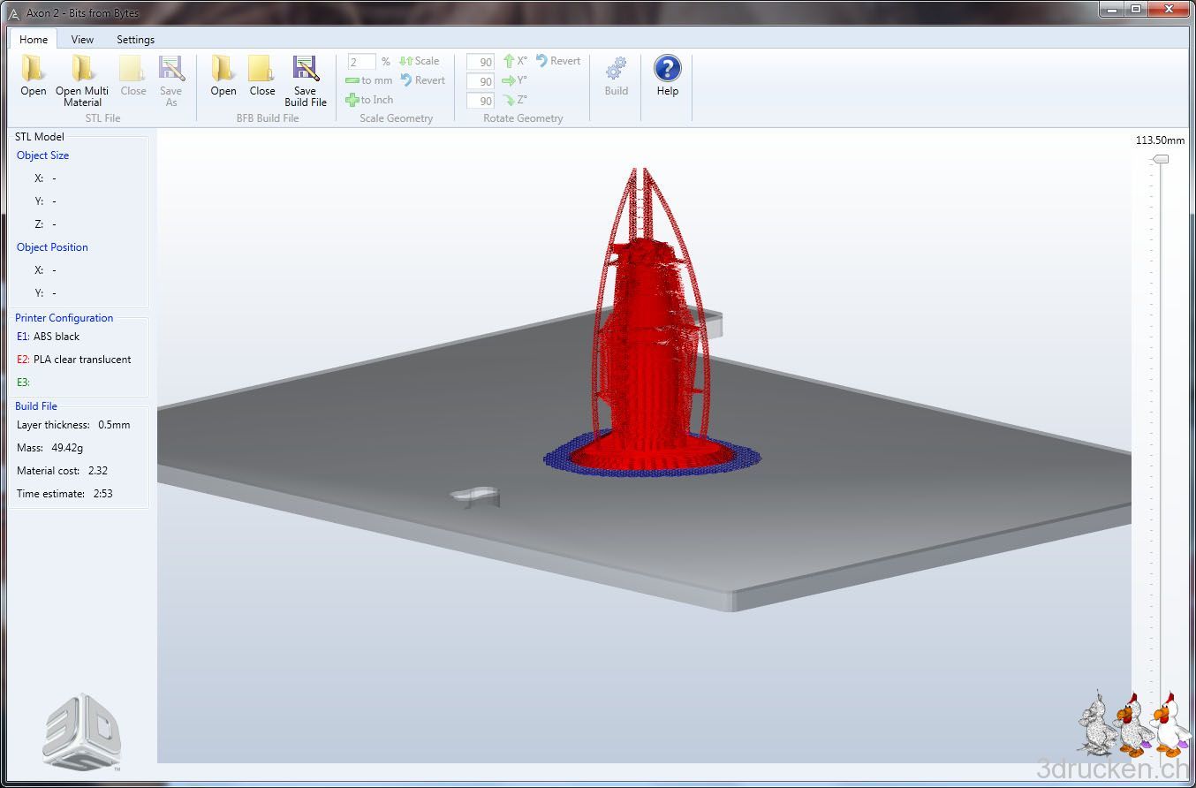The width and height of the screenshot is (1196, 788).
Task: Click the 'Layer thickness: 0.5mm' row
Action: 73,425
